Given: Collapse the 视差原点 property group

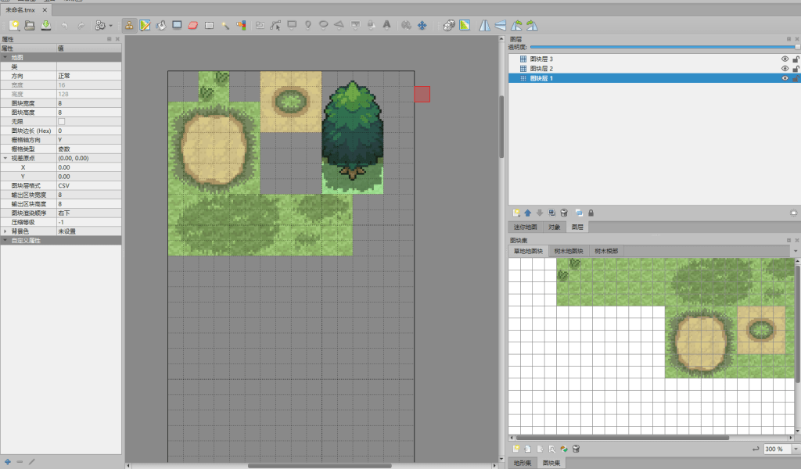Looking at the screenshot, I should (5, 158).
